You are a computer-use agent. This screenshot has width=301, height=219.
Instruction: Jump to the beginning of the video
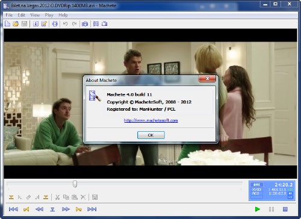point(13,209)
